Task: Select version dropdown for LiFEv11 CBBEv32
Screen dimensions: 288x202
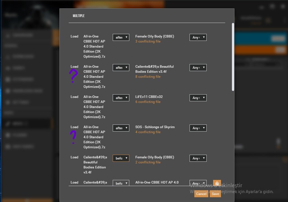Action: point(198,98)
